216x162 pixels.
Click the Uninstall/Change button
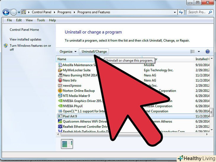(94, 52)
